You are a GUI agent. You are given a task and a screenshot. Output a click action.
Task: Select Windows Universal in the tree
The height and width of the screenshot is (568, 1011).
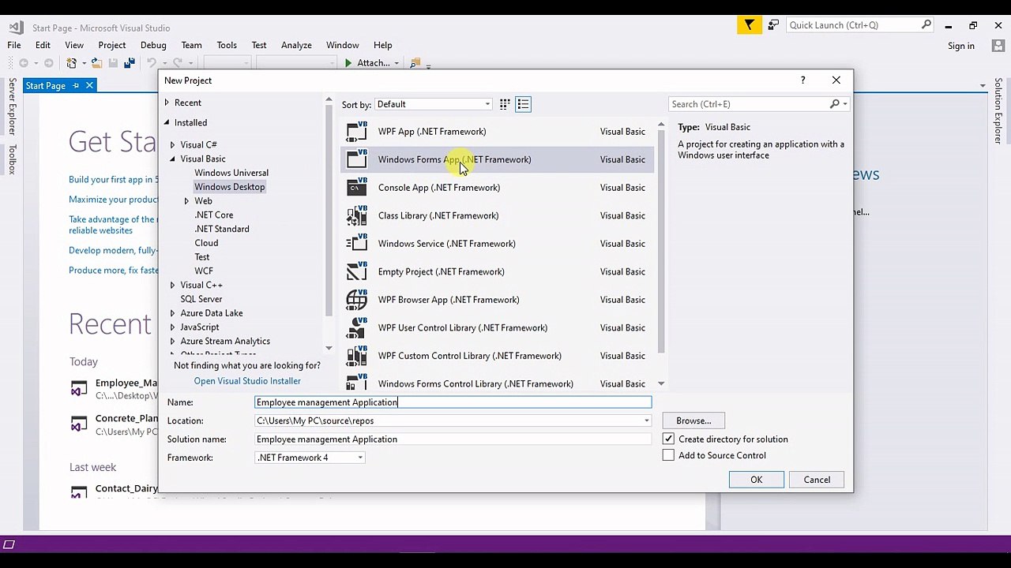pyautogui.click(x=231, y=173)
